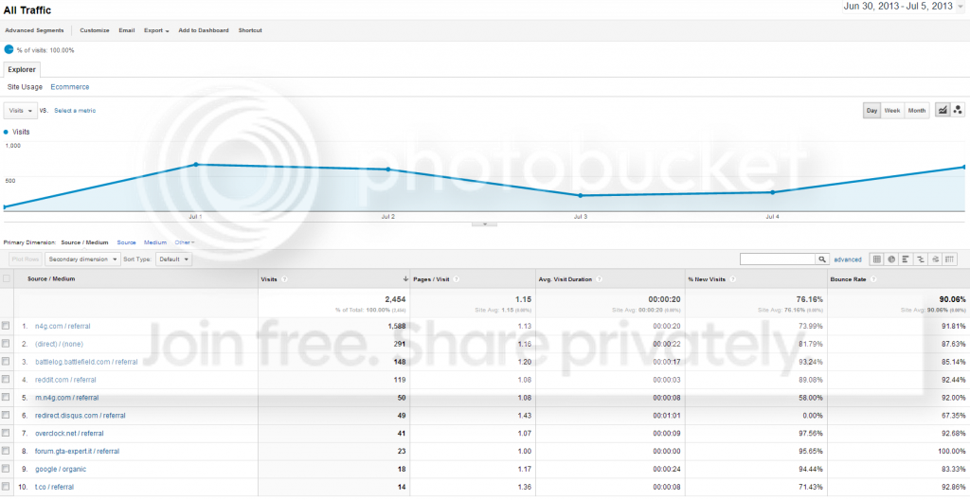Click the table search input field
The width and height of the screenshot is (970, 500).
778,259
